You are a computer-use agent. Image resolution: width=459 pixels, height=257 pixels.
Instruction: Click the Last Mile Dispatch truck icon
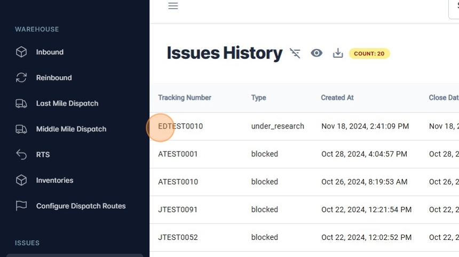[x=21, y=103]
